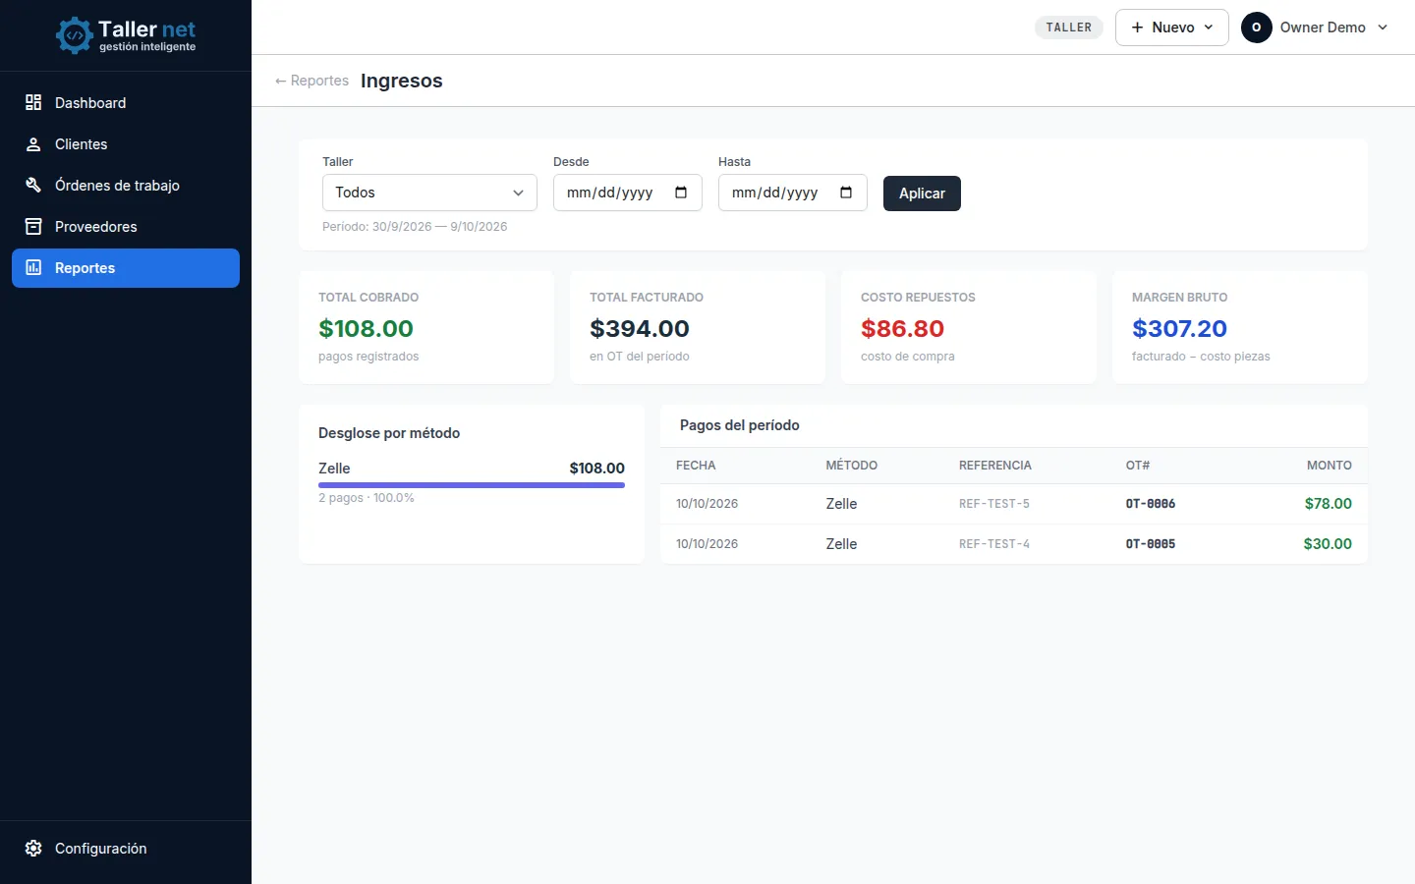Click the Órdenes de trabajo wrench icon
The height and width of the screenshot is (884, 1415).
pos(33,186)
